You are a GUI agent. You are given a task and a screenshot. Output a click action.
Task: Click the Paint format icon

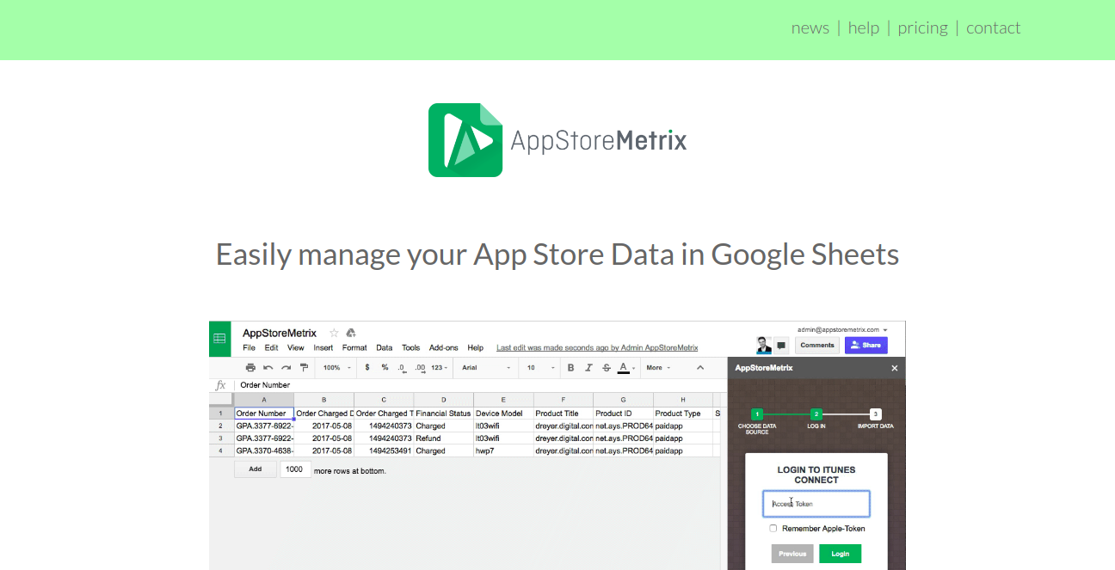click(304, 368)
